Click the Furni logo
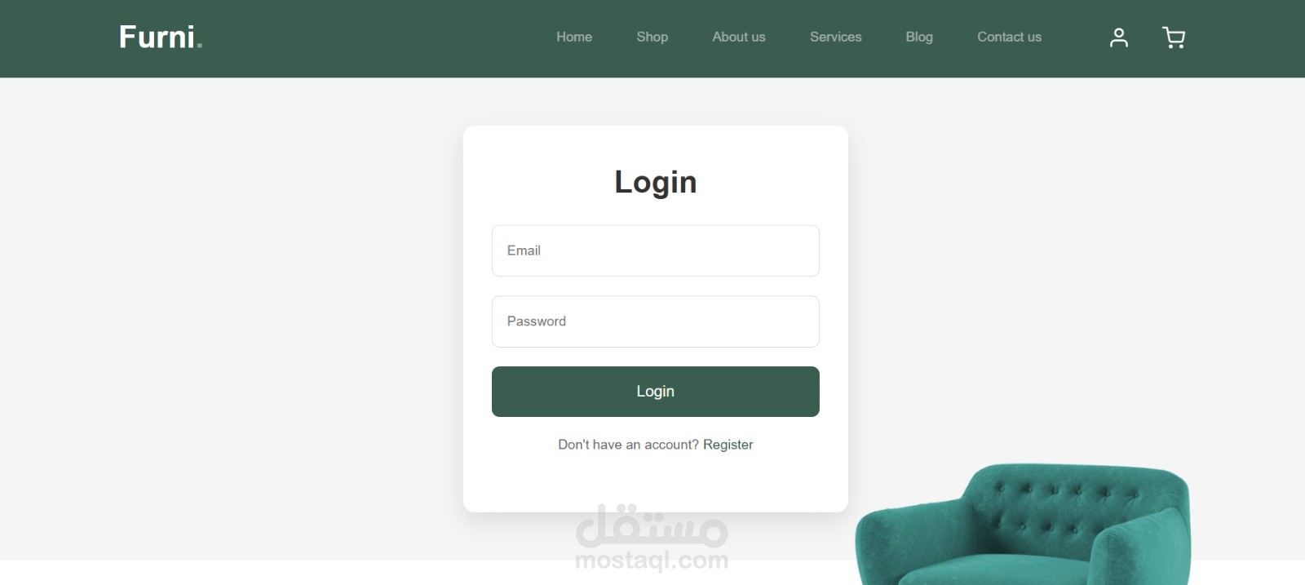Image resolution: width=1305 pixels, height=585 pixels. tap(161, 37)
